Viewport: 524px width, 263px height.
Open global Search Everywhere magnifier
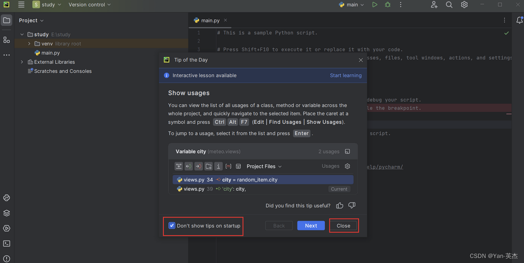click(449, 5)
